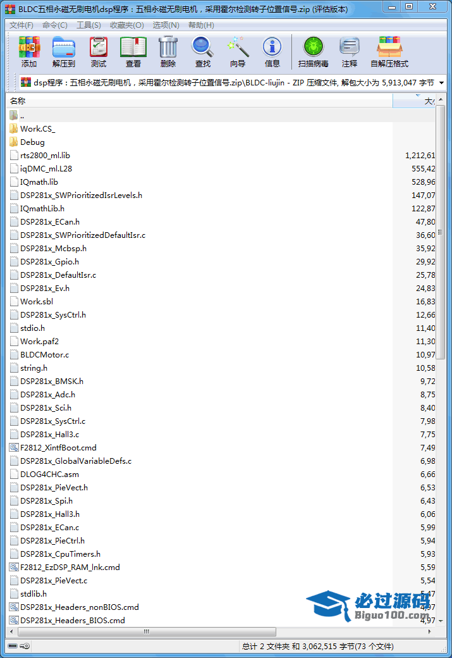Screen dimensions: 452x658
Task: Select the IQmathLib.h file
Action: [42, 209]
